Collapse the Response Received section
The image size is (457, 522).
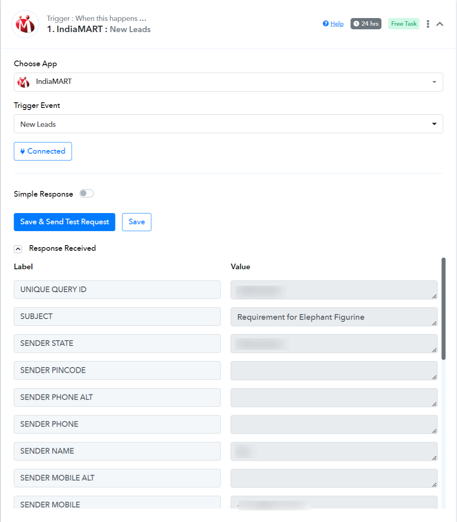(18, 249)
